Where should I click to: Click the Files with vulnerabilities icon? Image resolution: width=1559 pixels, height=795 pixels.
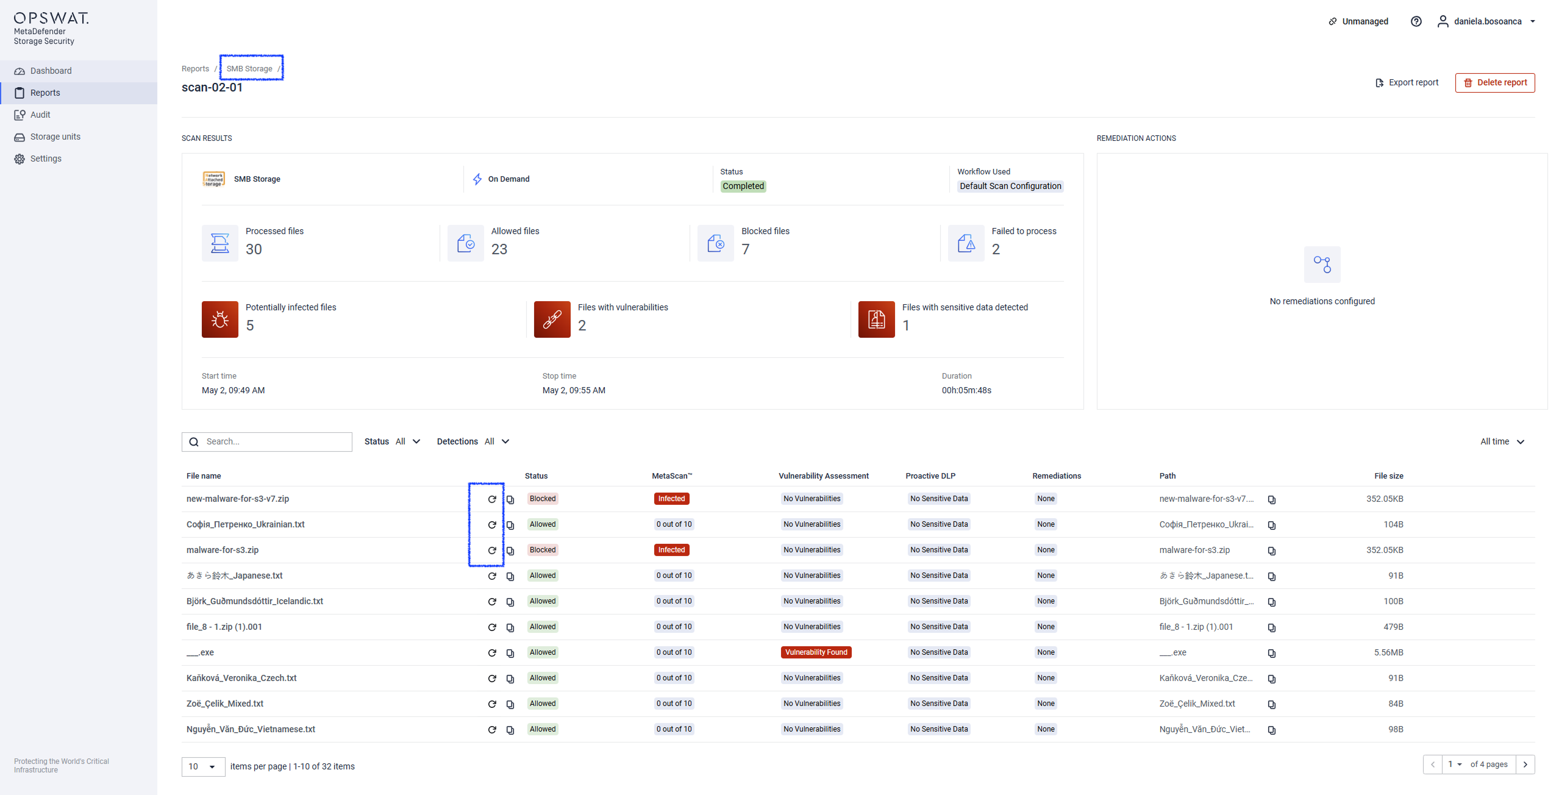(x=552, y=319)
